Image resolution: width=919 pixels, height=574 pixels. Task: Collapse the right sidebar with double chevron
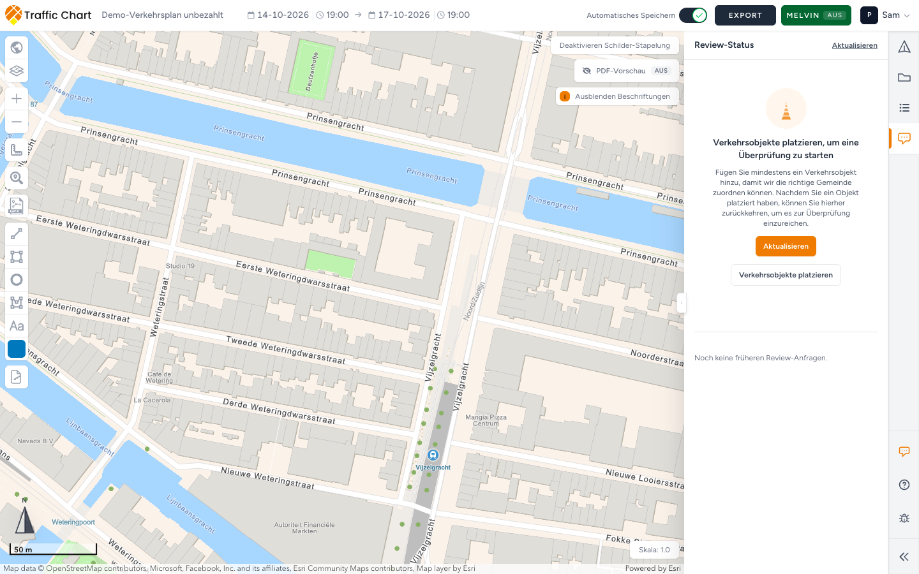click(904, 557)
